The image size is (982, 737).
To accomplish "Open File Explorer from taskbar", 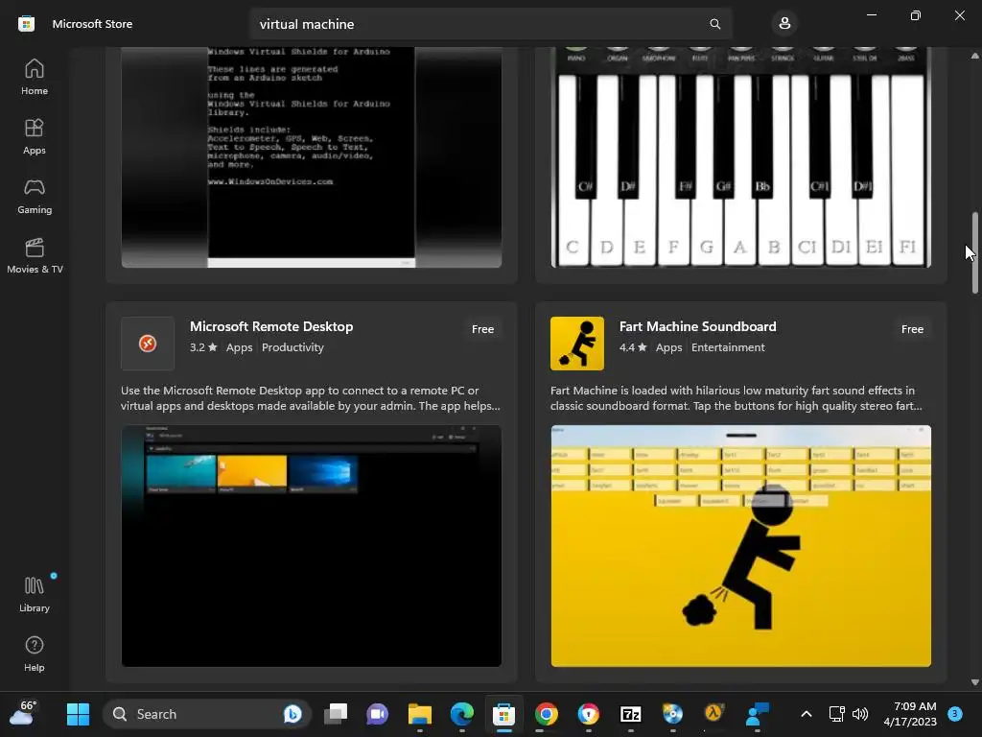I will point(420,714).
